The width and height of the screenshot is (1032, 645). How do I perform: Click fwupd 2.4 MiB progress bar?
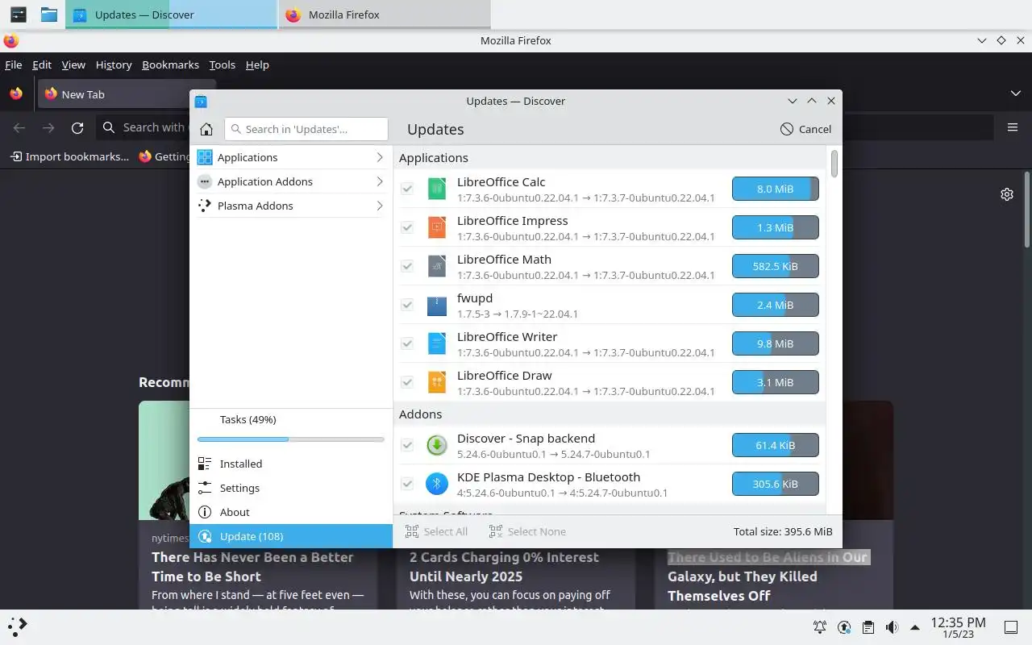click(x=775, y=305)
